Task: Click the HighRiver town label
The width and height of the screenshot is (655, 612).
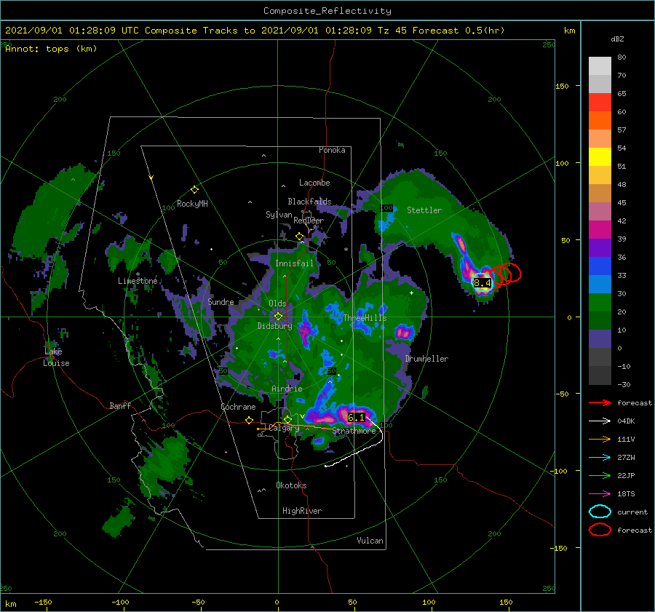Action: [302, 511]
